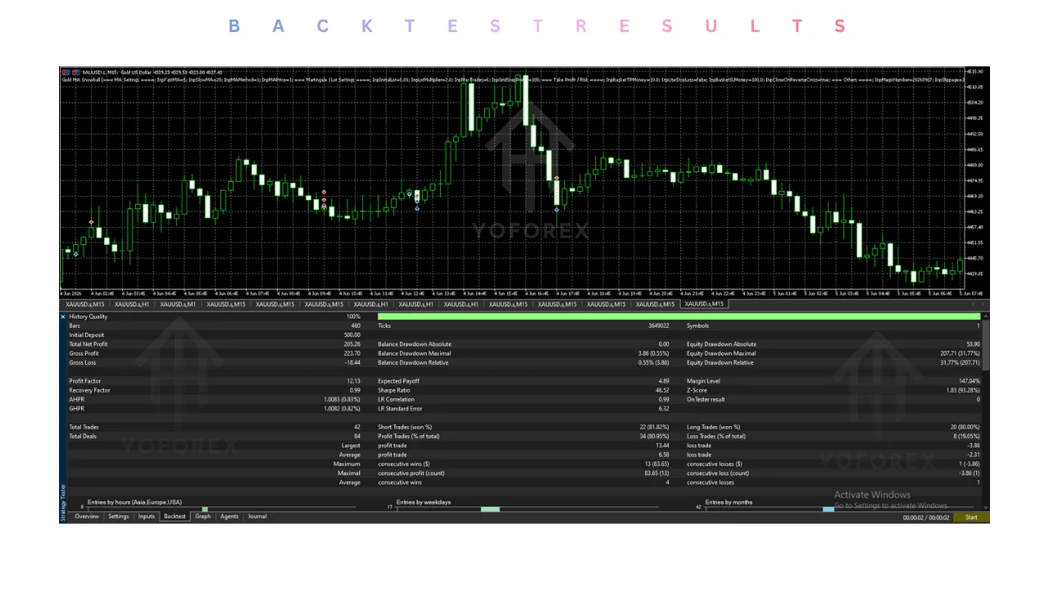Click the Margin Level value 147.04%
Image resolution: width=1049 pixels, height=590 pixels.
point(969,381)
